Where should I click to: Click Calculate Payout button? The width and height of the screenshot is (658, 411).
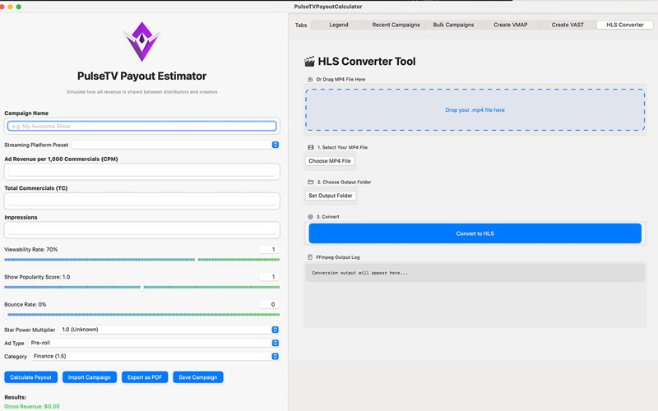tap(30, 377)
